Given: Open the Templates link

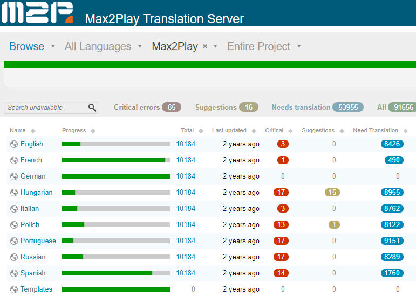Looking at the screenshot, I should pyautogui.click(x=36, y=289).
